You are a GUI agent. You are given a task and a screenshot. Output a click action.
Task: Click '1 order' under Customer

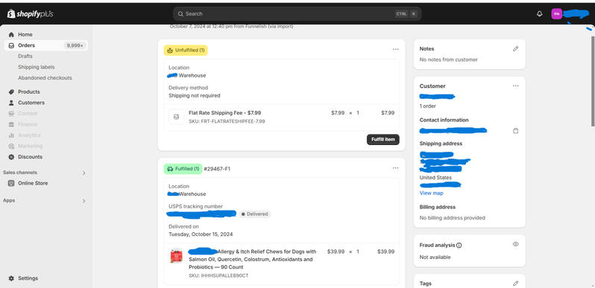pyautogui.click(x=428, y=106)
